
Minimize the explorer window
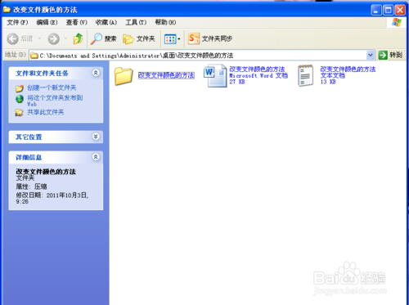pyautogui.click(x=376, y=11)
